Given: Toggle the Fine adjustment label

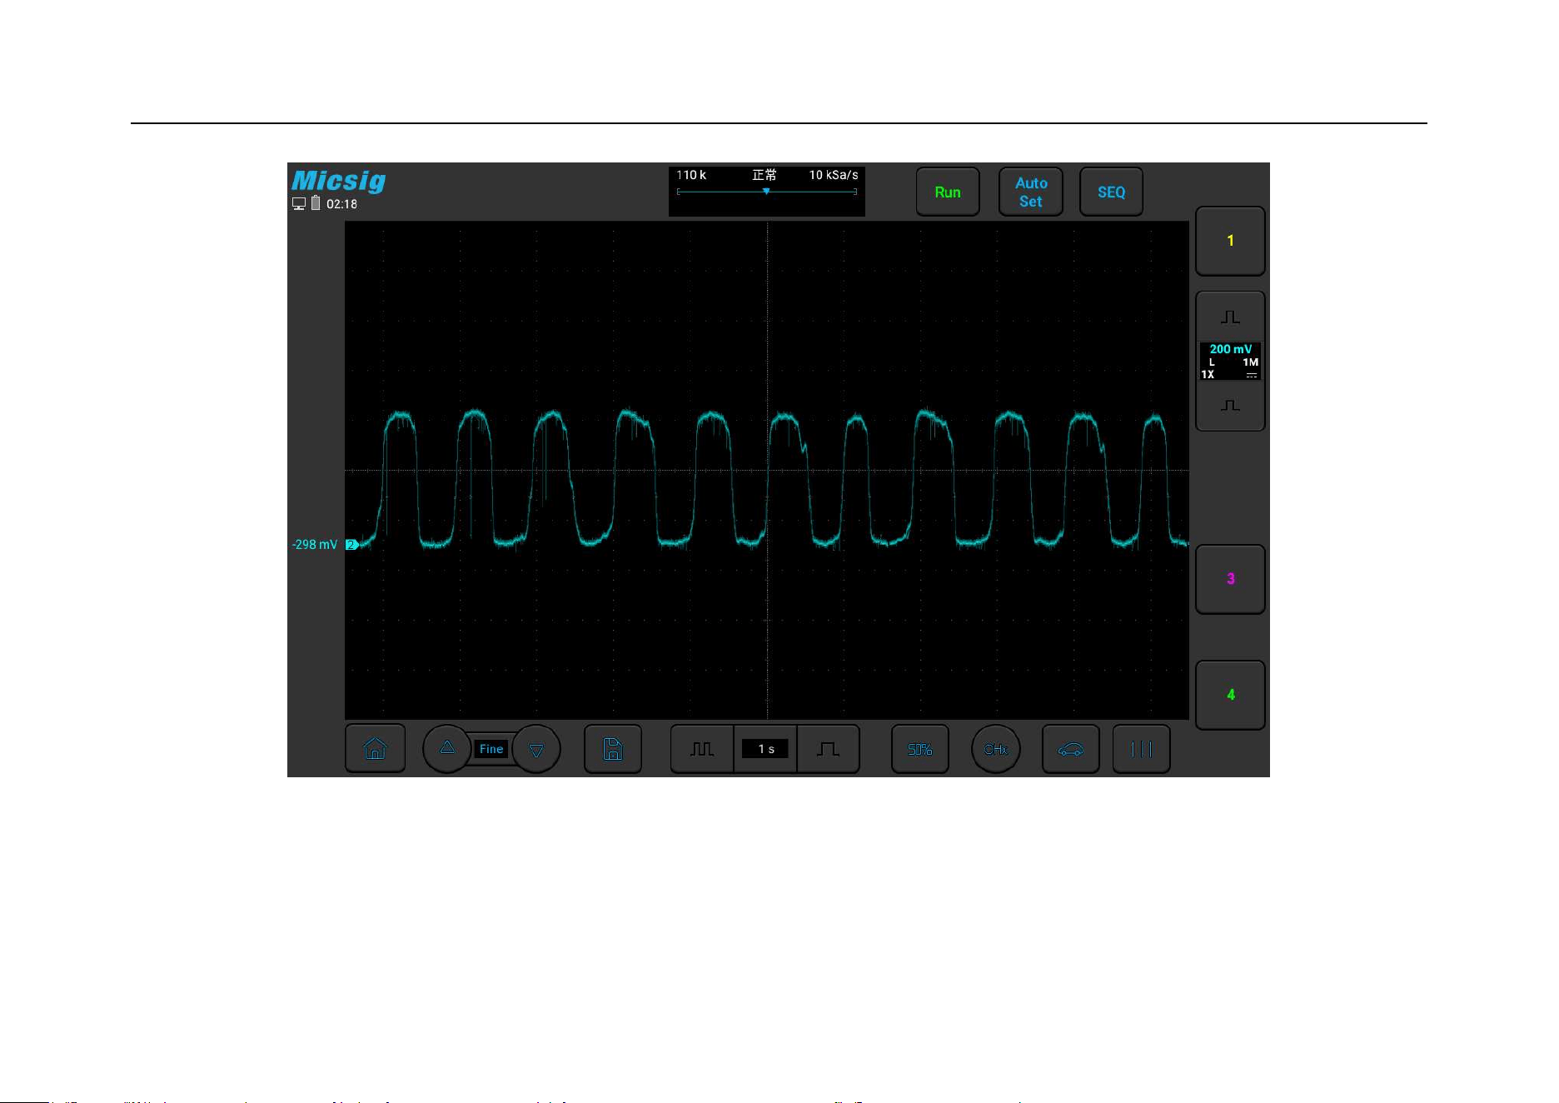Looking at the screenshot, I should (x=491, y=749).
